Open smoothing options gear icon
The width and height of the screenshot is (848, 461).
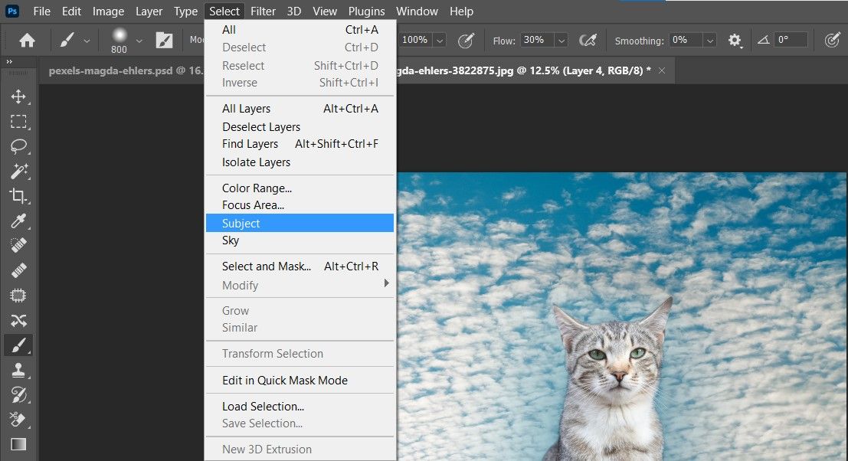[735, 40]
